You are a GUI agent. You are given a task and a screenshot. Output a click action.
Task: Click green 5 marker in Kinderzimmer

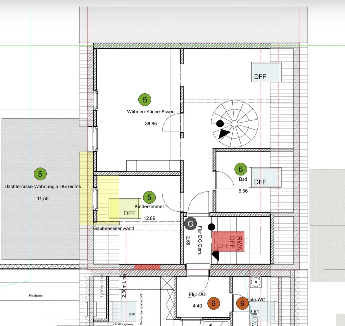149,197
